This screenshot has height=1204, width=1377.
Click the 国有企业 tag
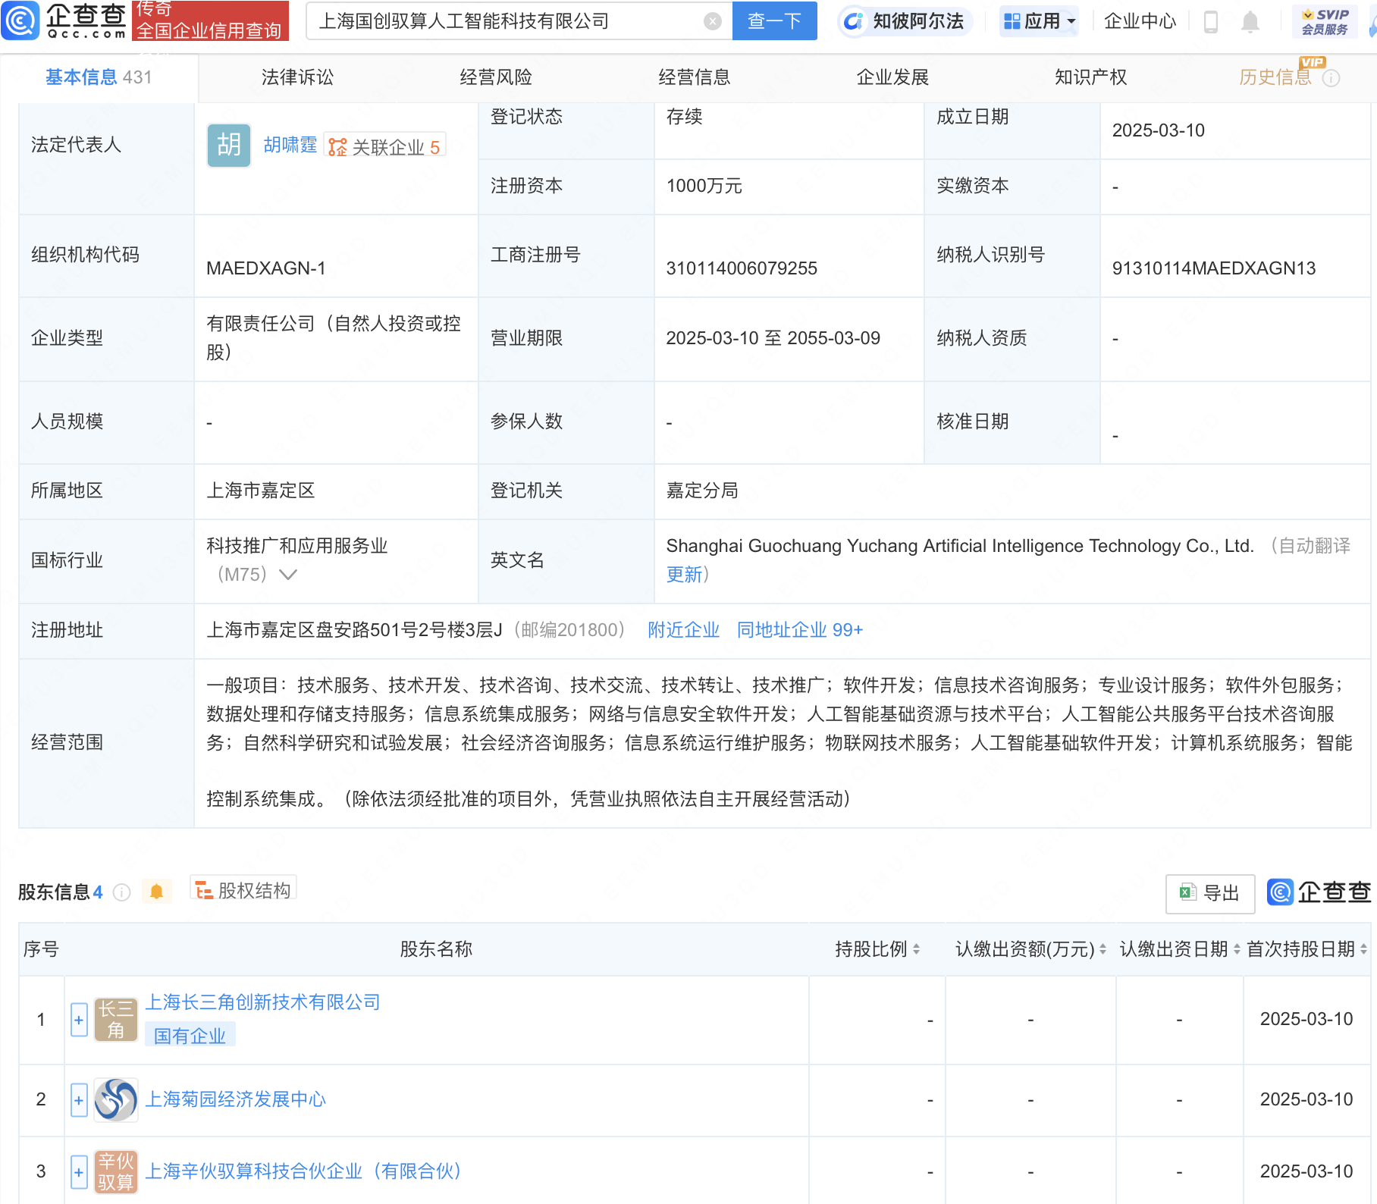[190, 1036]
